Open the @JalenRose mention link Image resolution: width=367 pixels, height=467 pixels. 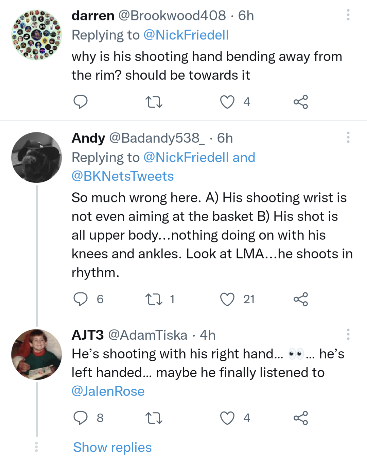coord(108,391)
